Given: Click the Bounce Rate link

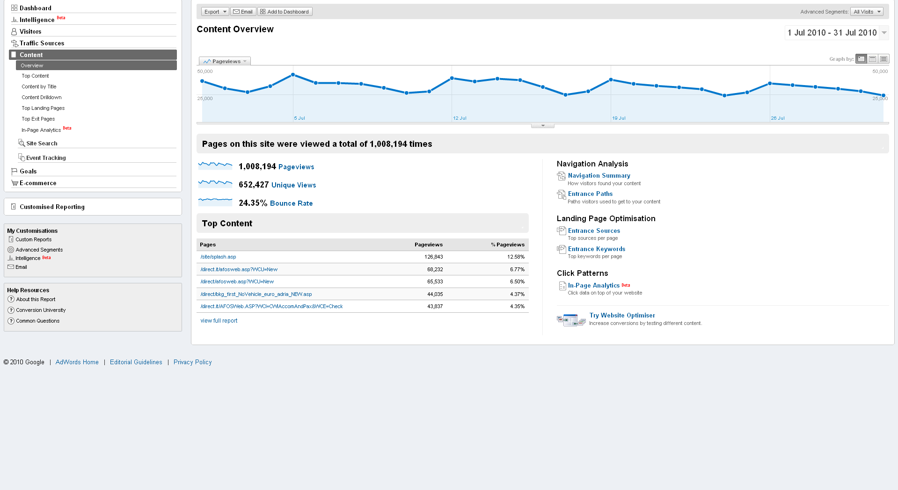Looking at the screenshot, I should pyautogui.click(x=292, y=203).
